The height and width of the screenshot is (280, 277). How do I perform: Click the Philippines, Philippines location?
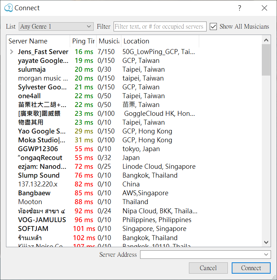click(x=157, y=220)
